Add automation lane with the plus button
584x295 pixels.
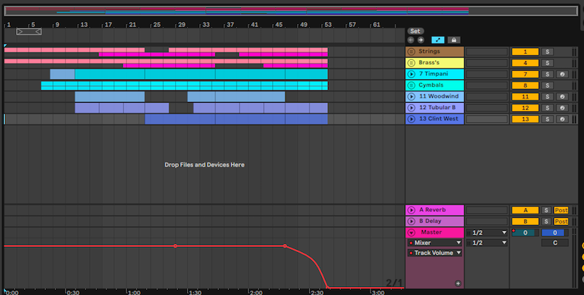point(458,283)
